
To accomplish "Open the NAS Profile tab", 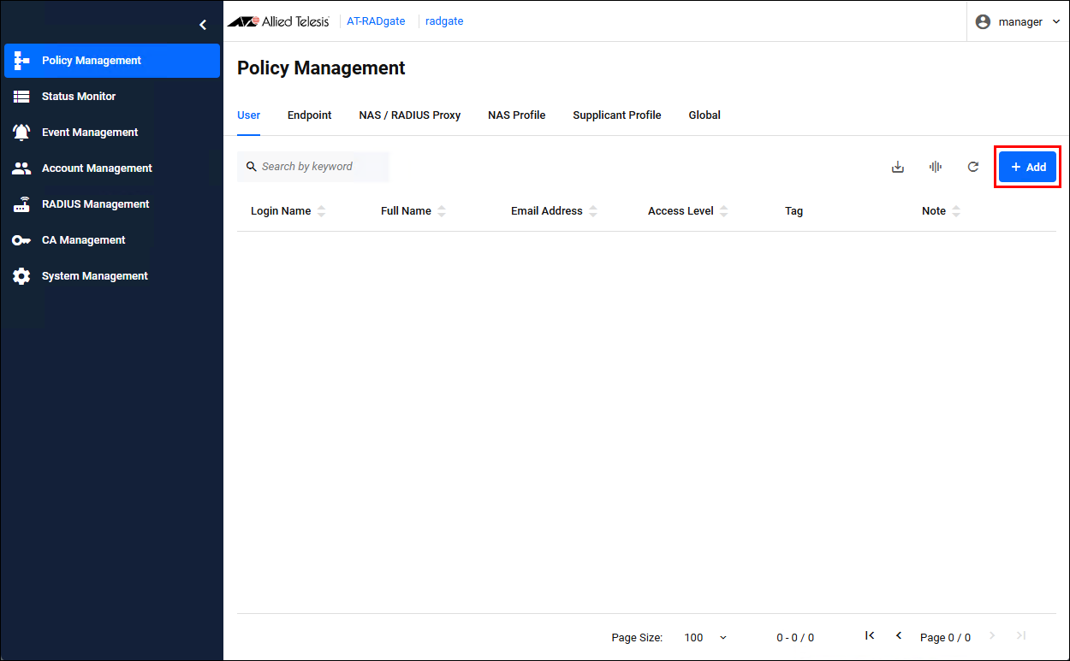I will 517,115.
